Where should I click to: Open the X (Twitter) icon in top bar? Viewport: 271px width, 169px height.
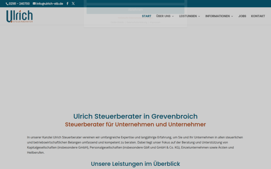tap(73, 4)
